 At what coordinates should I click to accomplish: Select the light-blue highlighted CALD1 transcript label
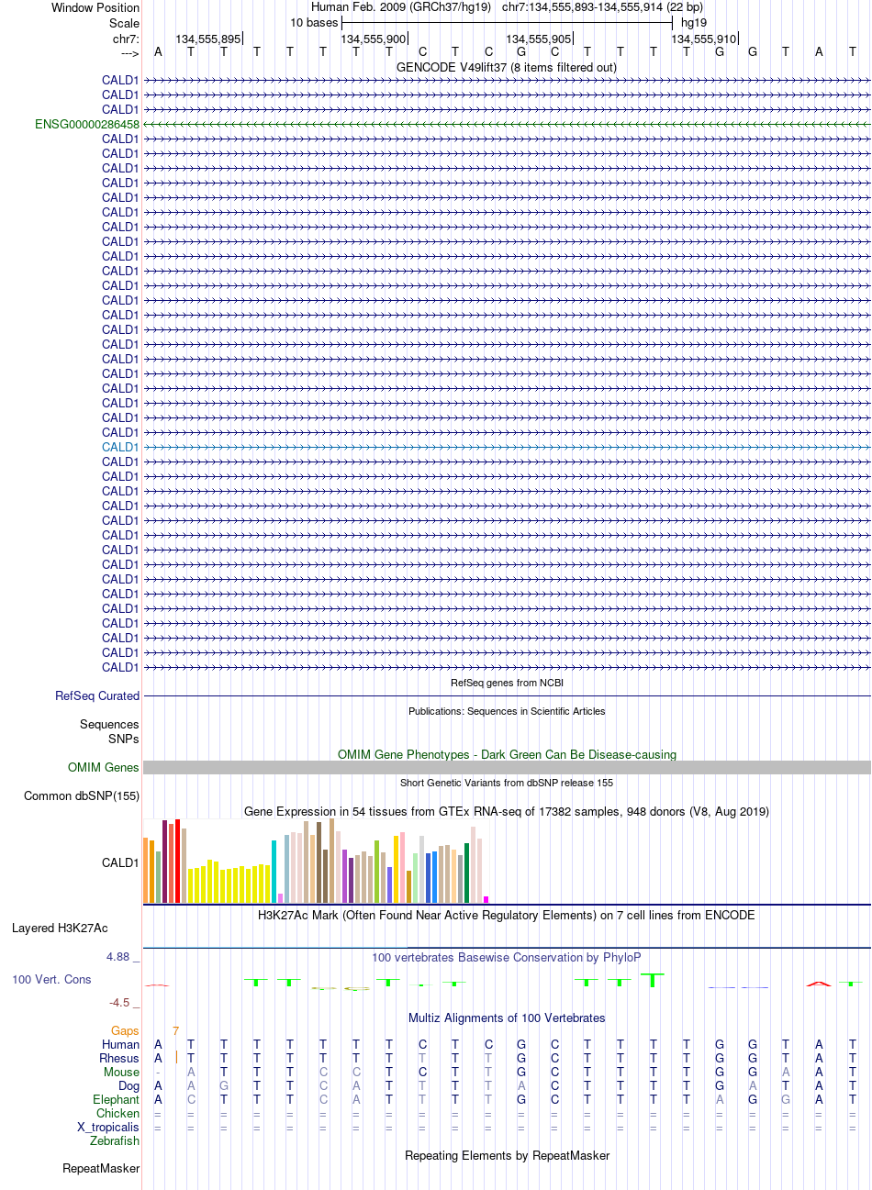(x=120, y=447)
